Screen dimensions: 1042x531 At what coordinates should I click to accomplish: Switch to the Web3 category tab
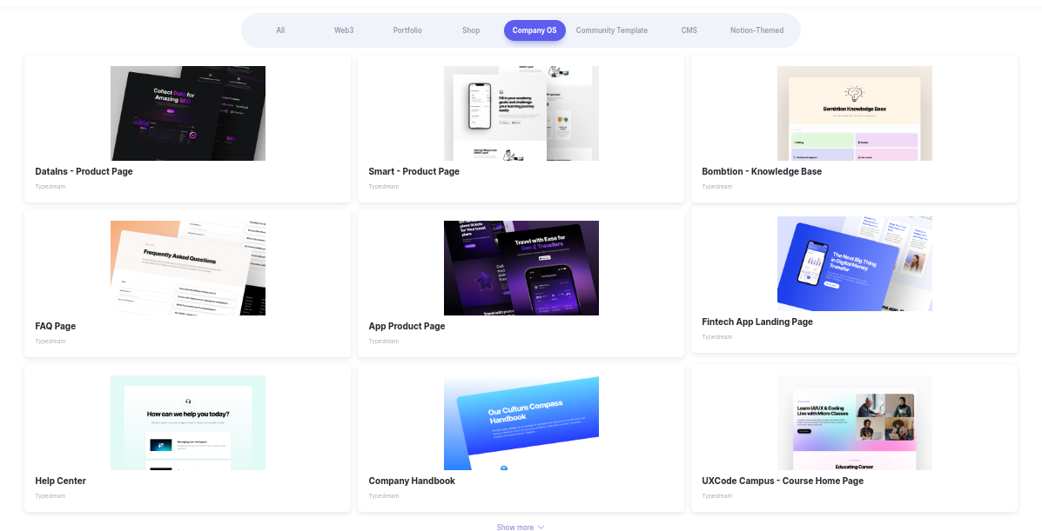pos(344,30)
